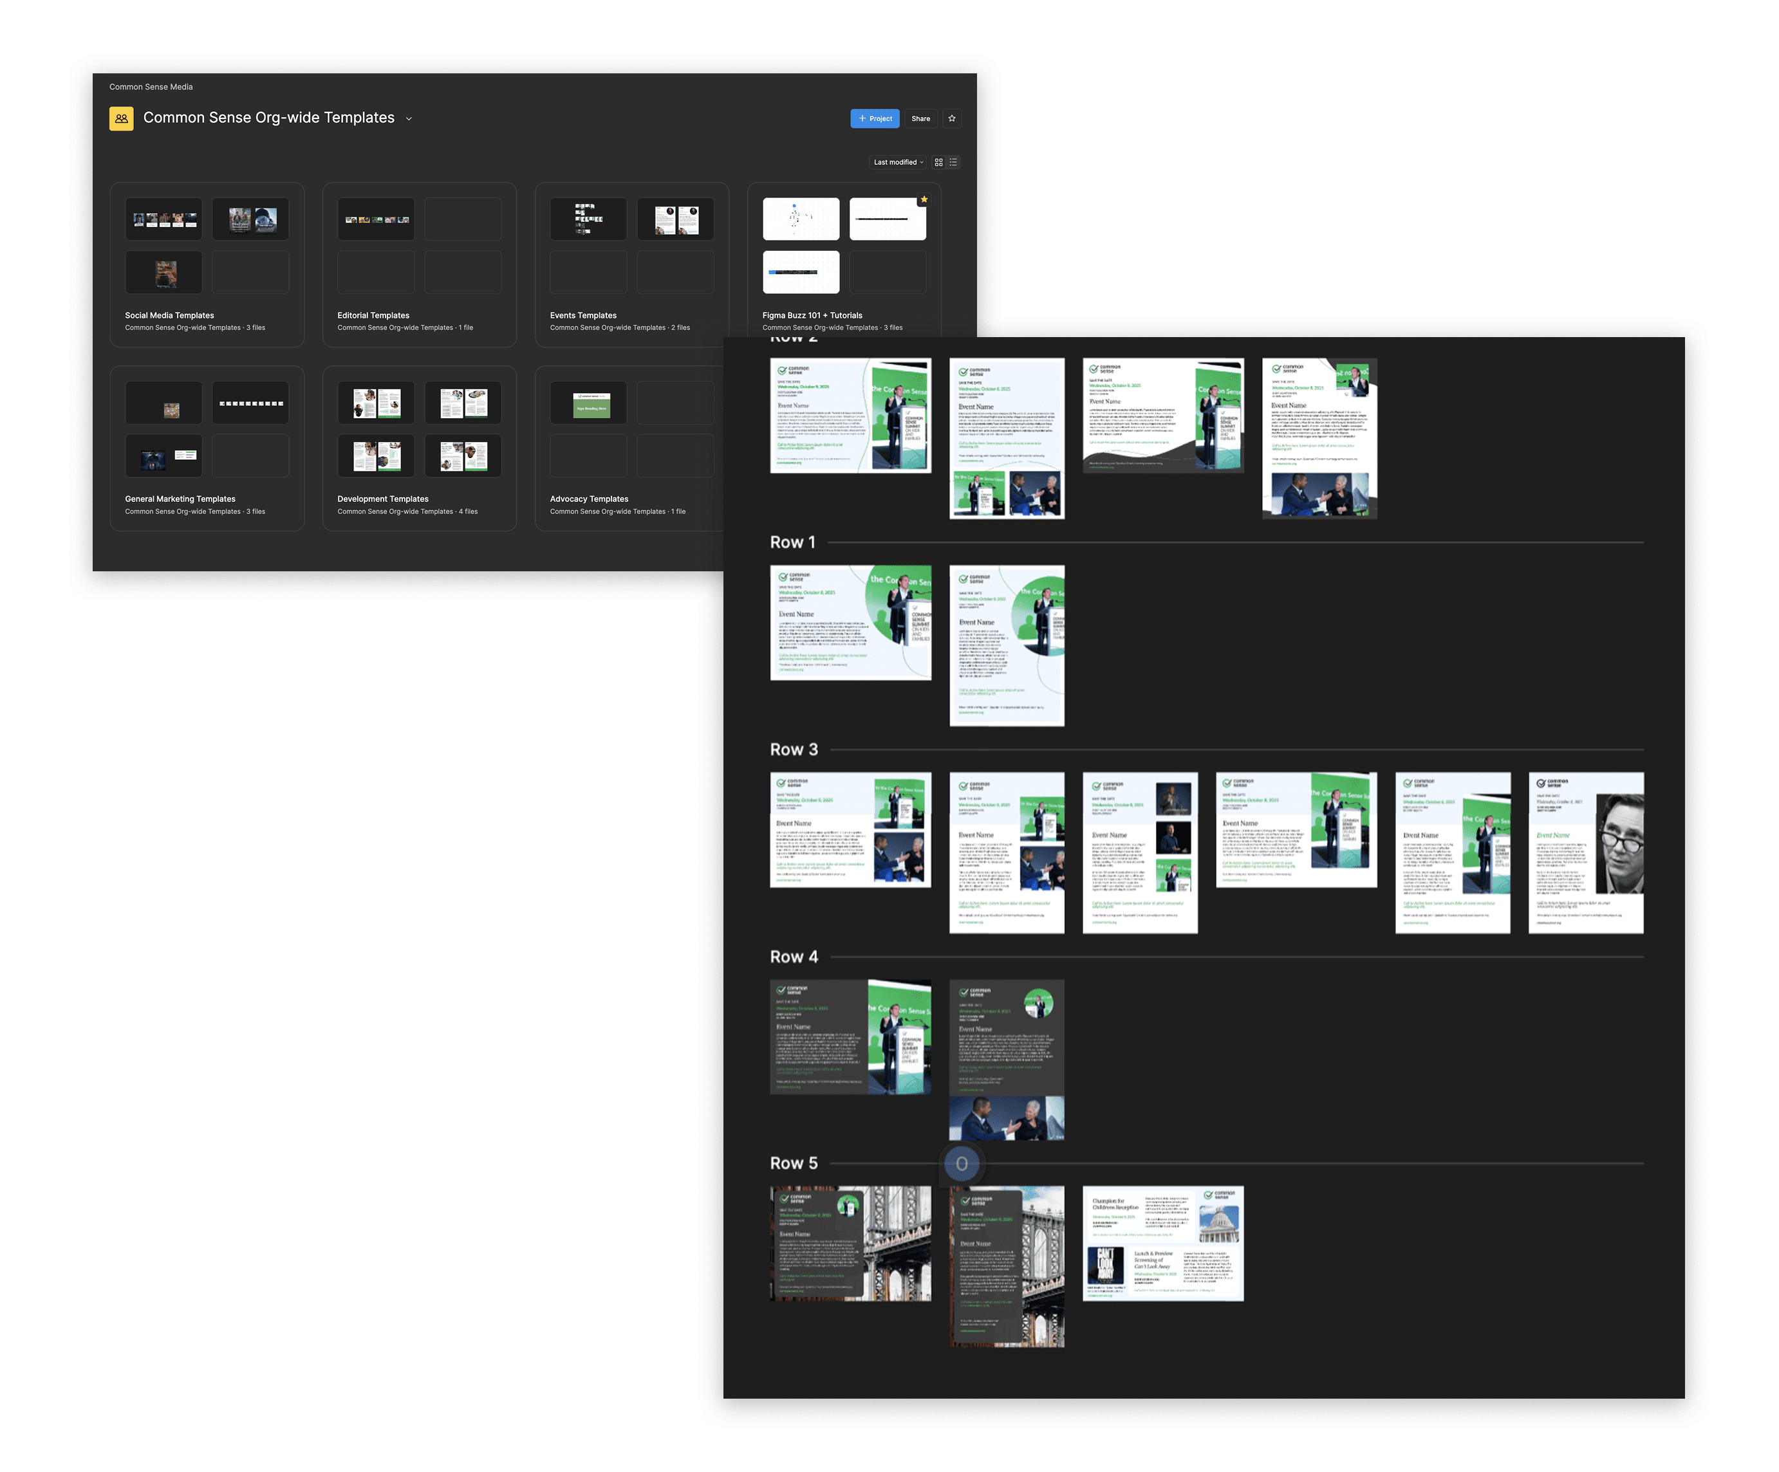Open Development Templates project
Image resolution: width=1779 pixels, height=1472 pixels.
coord(383,499)
